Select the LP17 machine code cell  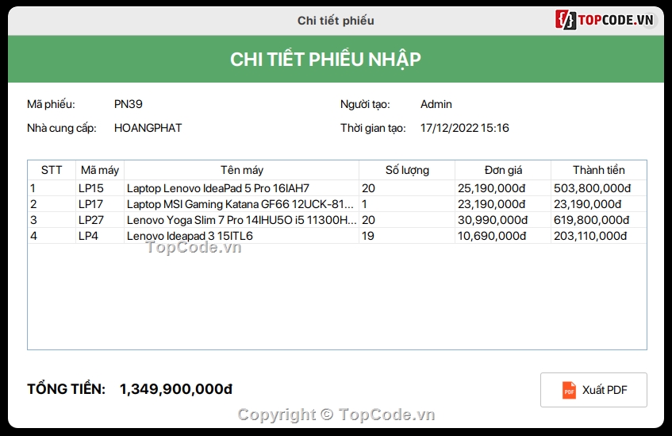coord(100,204)
